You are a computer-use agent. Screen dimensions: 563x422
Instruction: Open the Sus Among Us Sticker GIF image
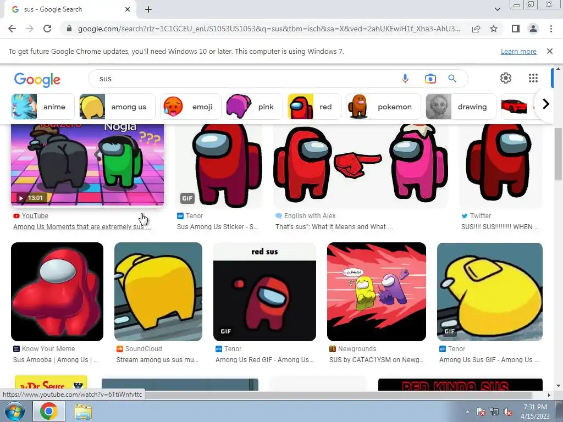coord(219,166)
